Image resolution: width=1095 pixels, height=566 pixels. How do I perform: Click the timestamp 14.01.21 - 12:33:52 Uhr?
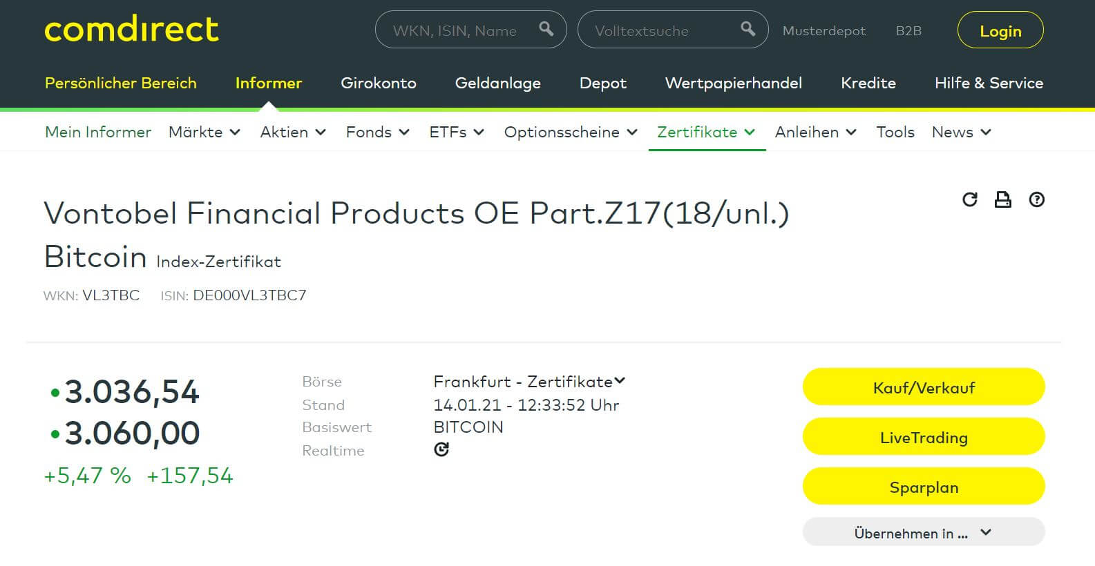point(526,405)
